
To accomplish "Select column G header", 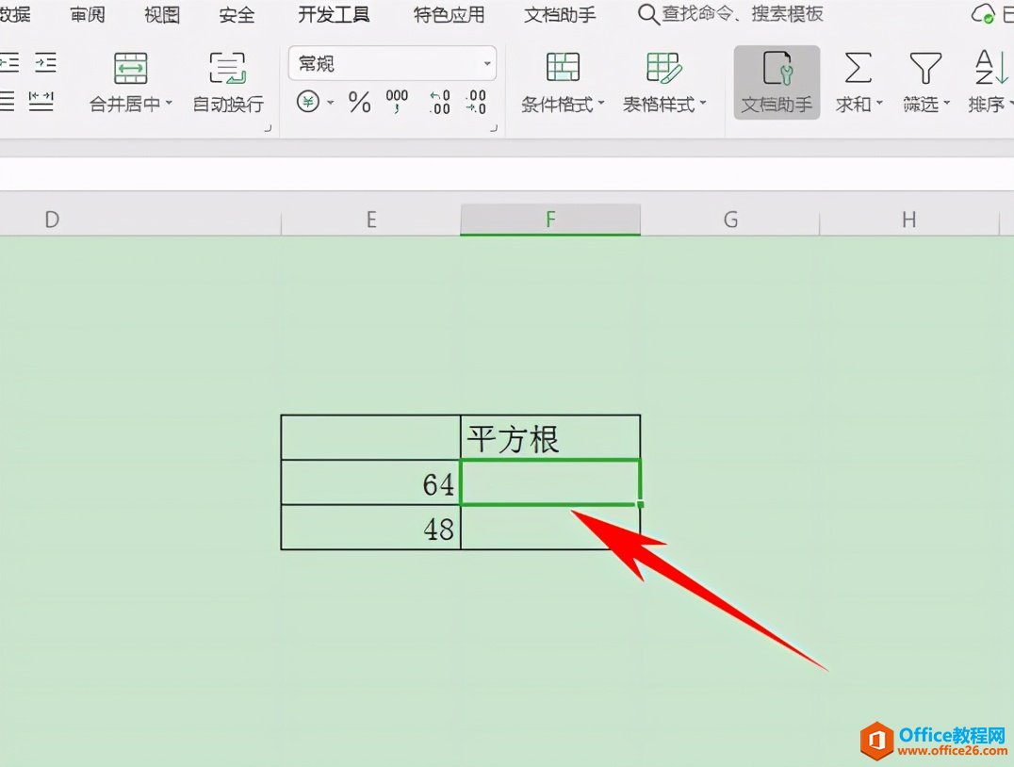I will (730, 220).
